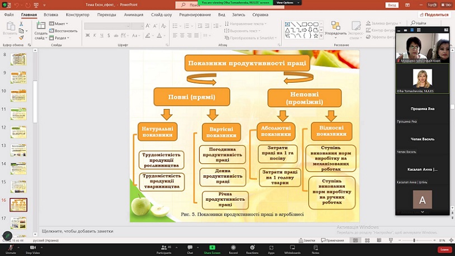Open the Анимация tab

(x=134, y=15)
